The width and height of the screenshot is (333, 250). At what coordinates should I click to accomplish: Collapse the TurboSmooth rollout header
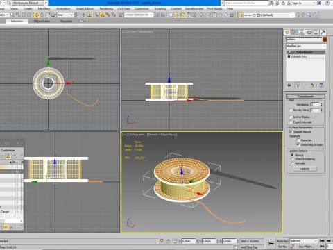pos(305,97)
